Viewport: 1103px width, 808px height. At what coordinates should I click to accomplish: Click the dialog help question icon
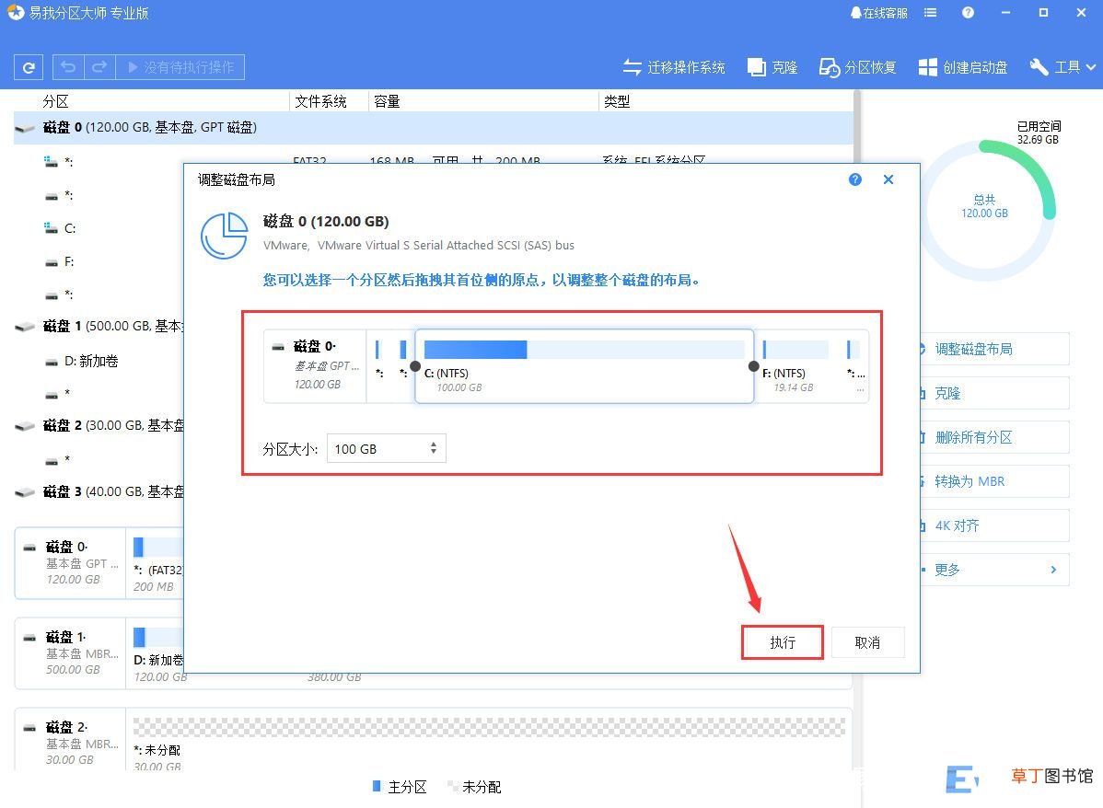tap(854, 179)
